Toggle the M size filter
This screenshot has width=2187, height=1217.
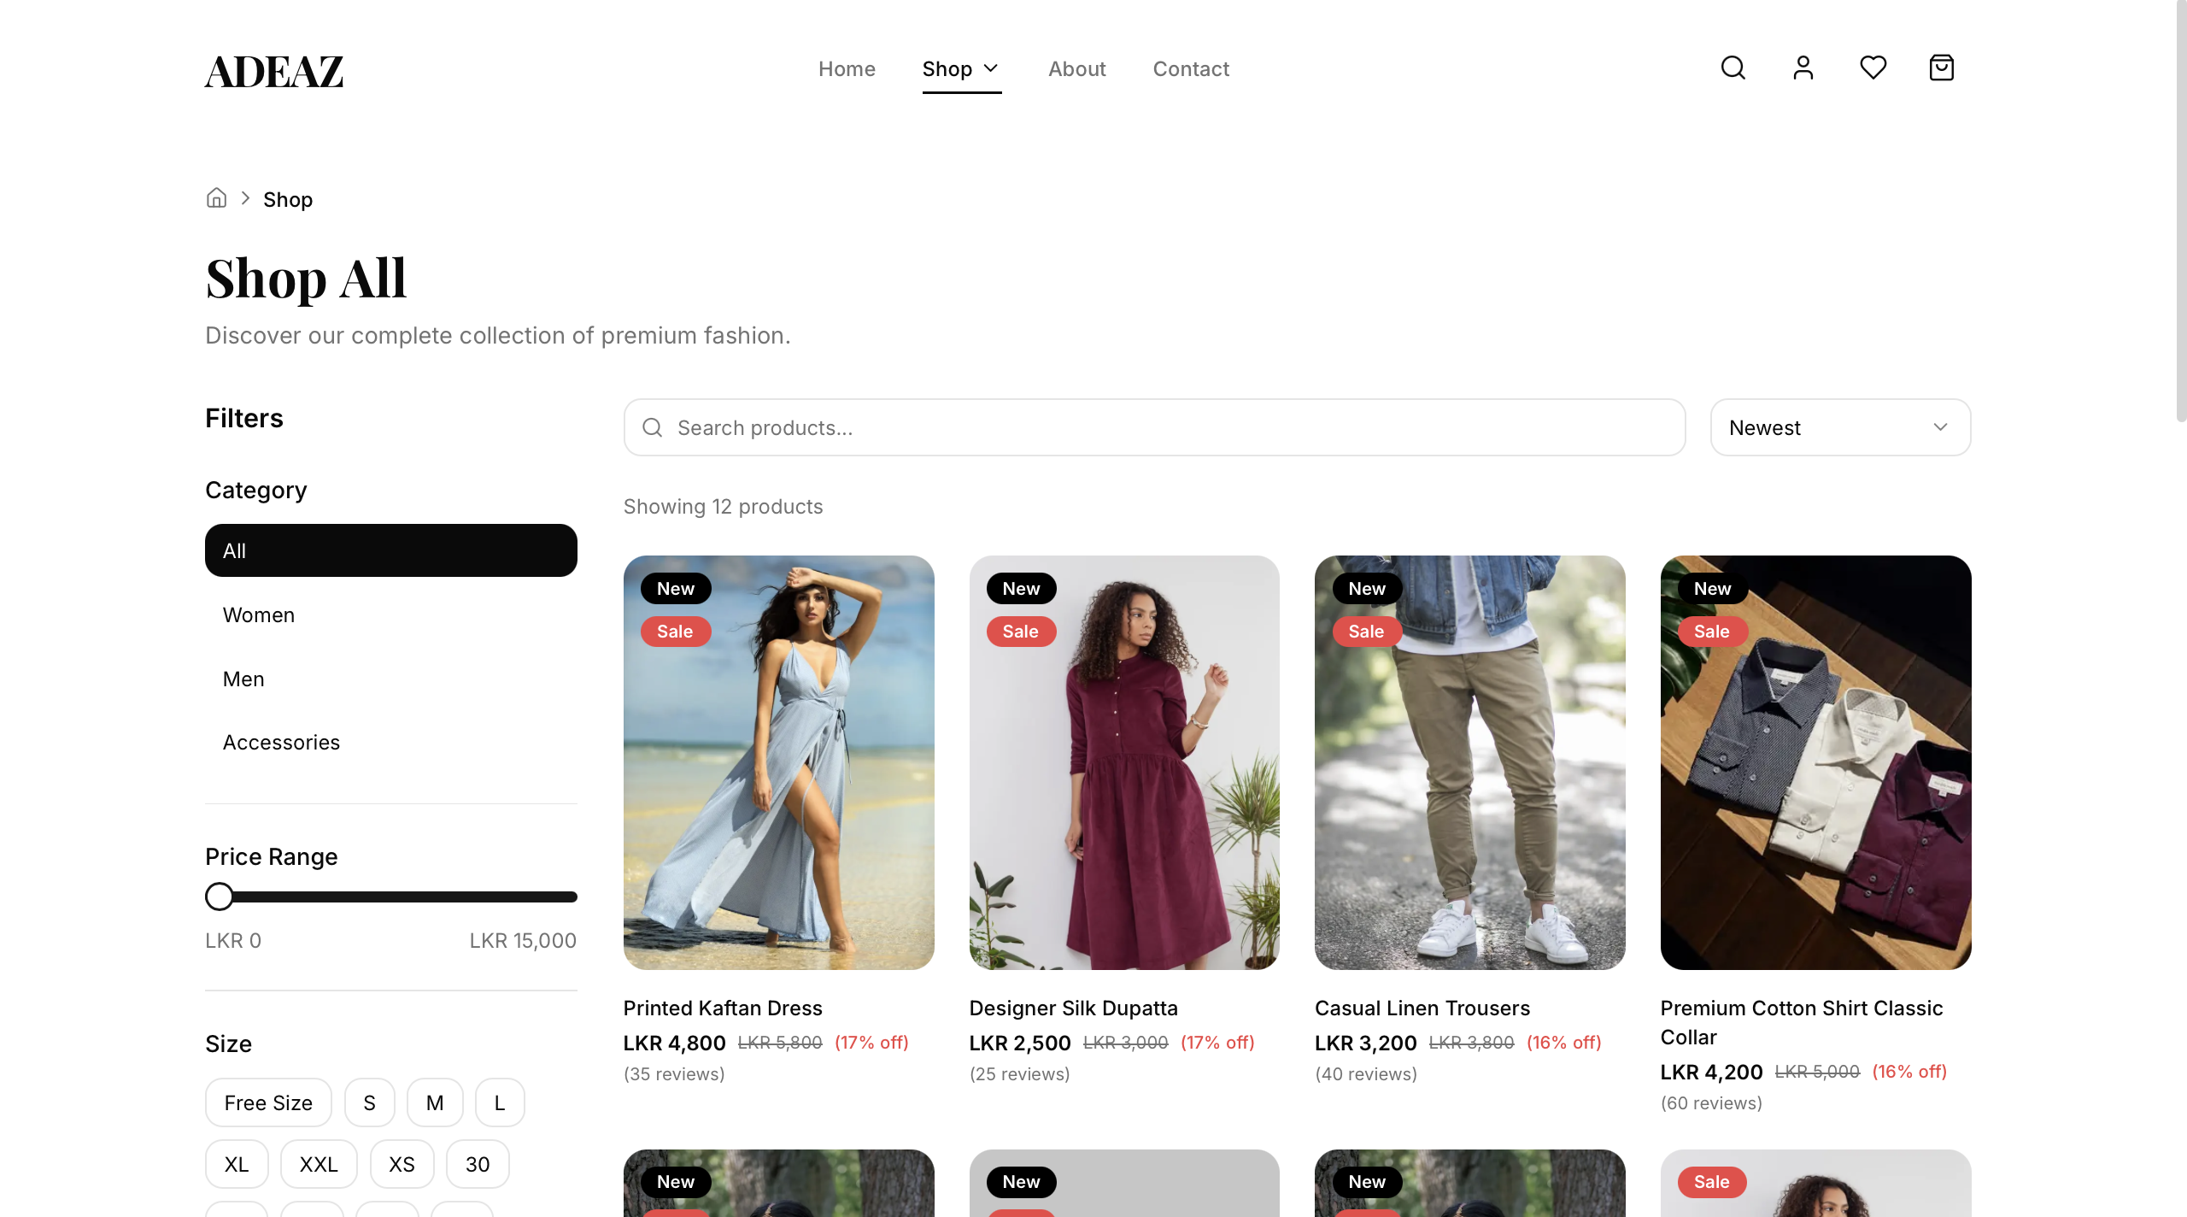435,1102
